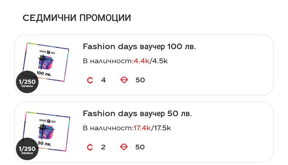
Task: Click the coin icon on 50 лв. voucher
Action: (x=90, y=147)
